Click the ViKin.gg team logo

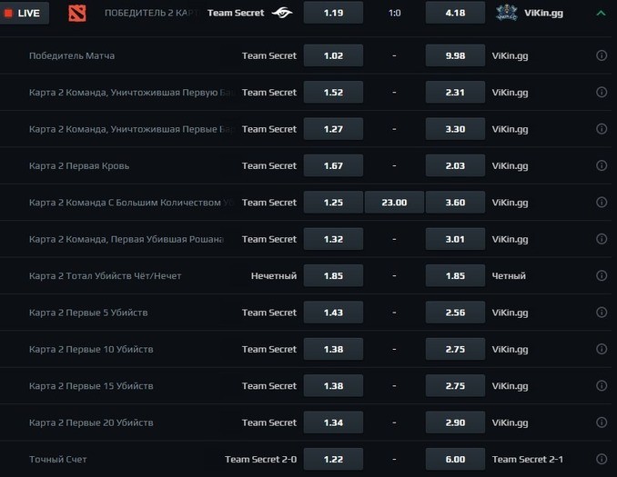(x=506, y=13)
